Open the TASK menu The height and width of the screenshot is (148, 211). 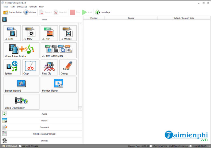[x=6, y=7]
